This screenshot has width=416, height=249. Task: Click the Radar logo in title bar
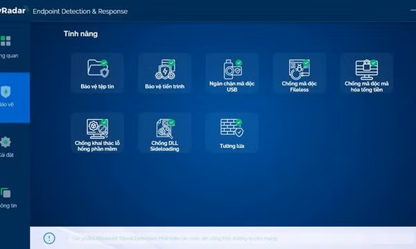tap(13, 10)
